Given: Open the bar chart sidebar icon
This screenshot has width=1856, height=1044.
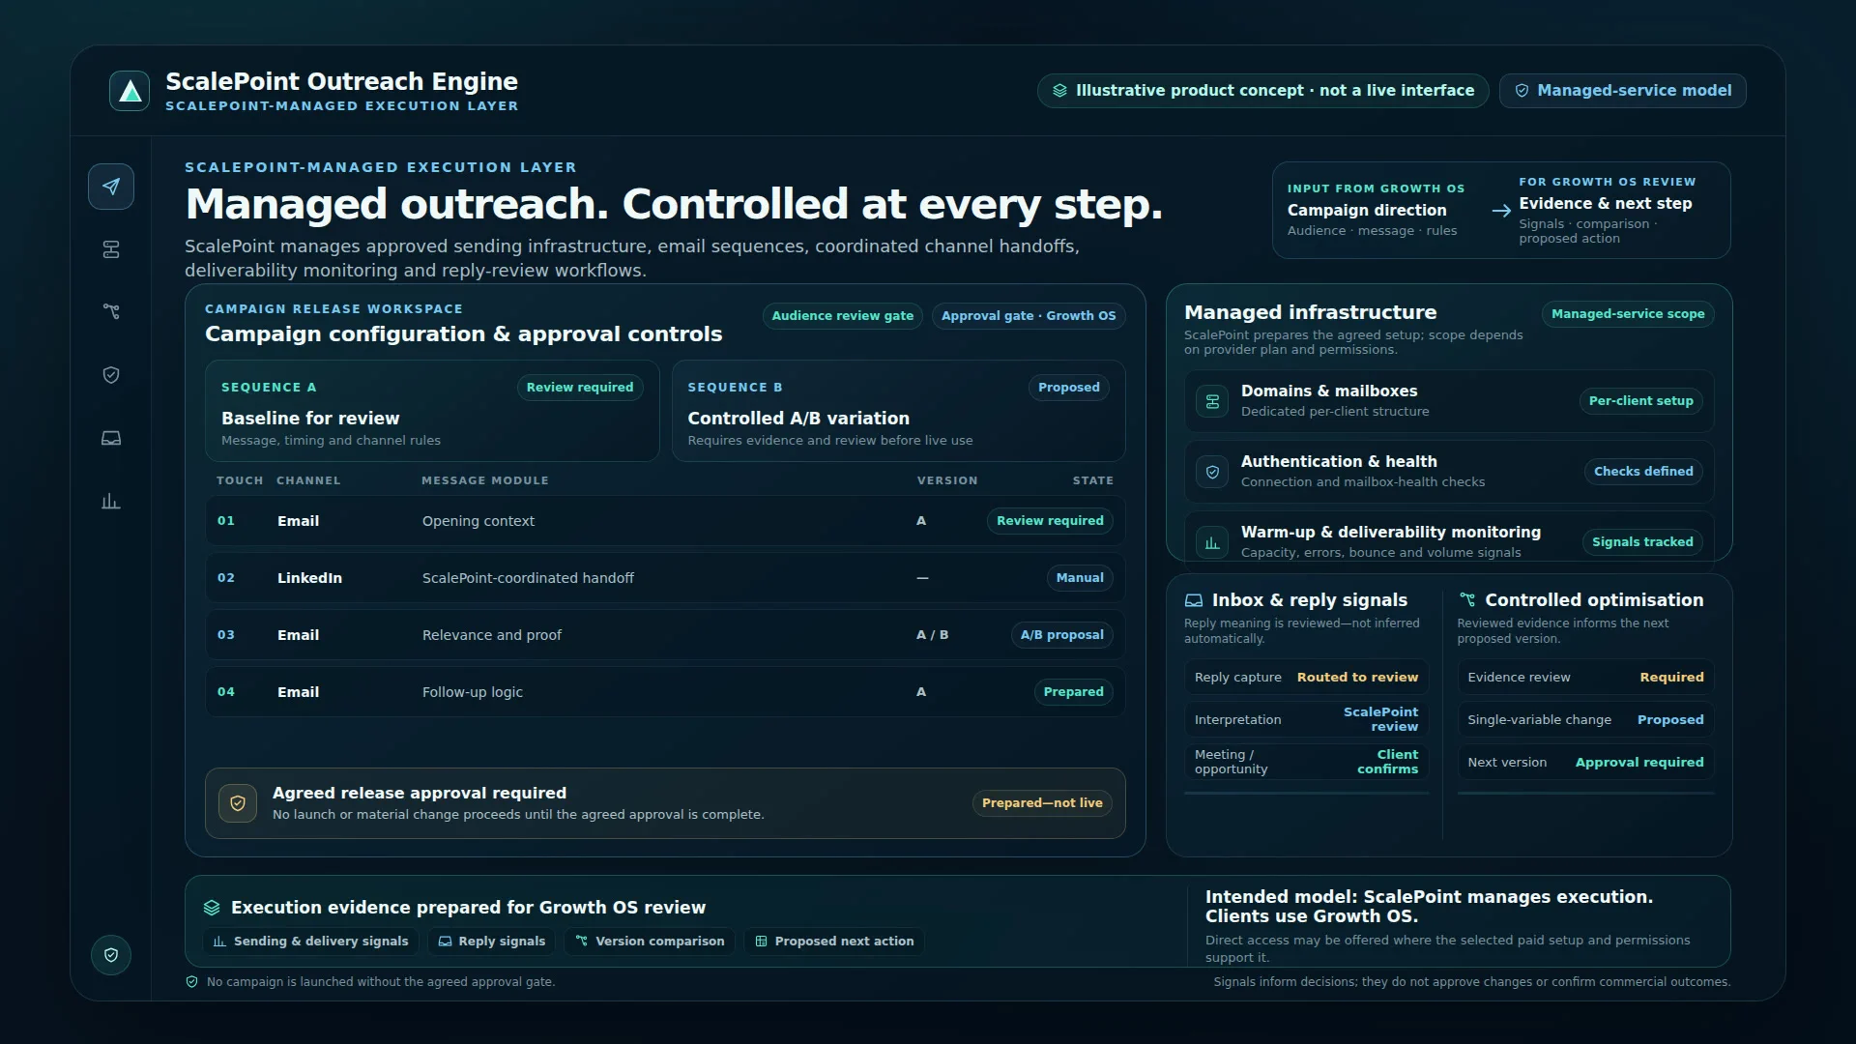Looking at the screenshot, I should pos(111,501).
